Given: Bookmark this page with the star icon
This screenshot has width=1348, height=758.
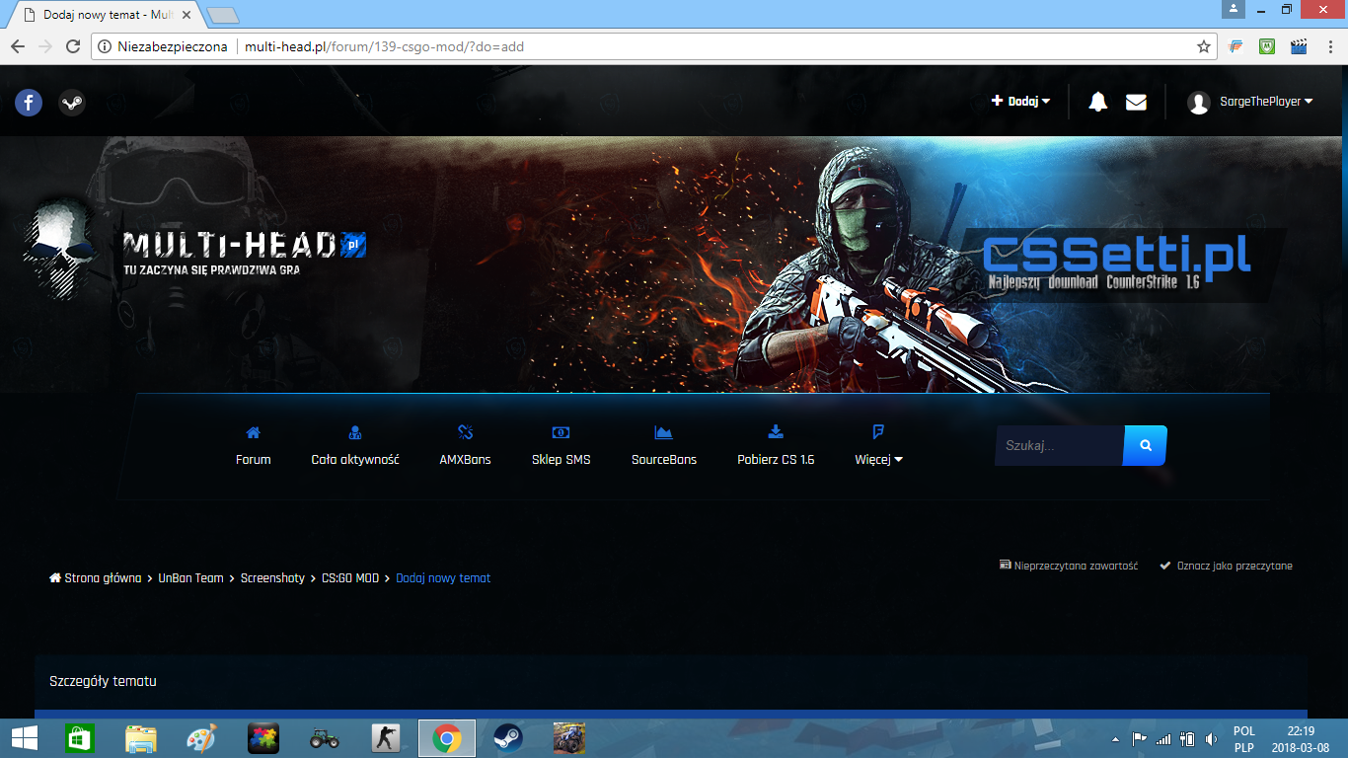Looking at the screenshot, I should (1204, 46).
